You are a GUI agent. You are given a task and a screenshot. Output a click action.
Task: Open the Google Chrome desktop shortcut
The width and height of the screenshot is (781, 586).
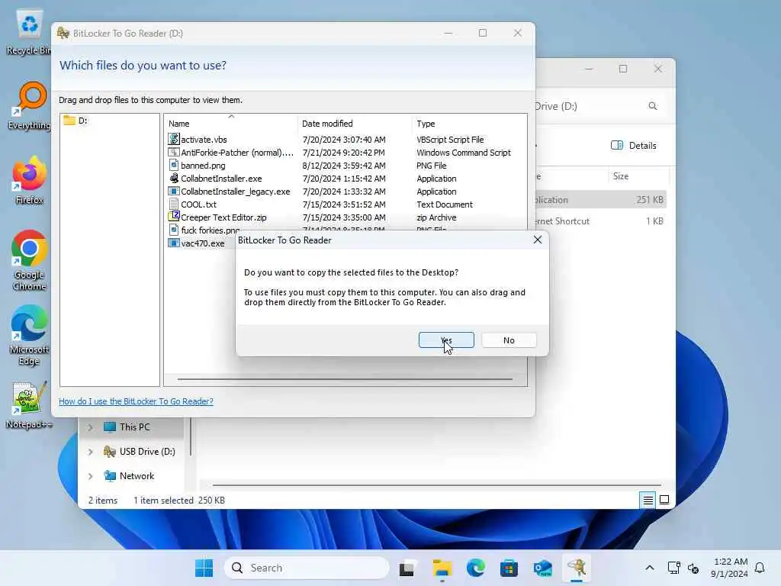click(x=29, y=261)
